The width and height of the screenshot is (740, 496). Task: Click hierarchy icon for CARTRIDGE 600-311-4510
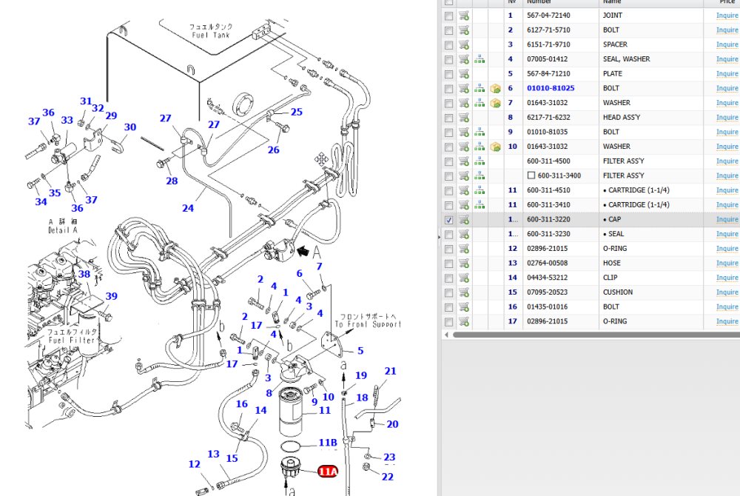pyautogui.click(x=480, y=191)
